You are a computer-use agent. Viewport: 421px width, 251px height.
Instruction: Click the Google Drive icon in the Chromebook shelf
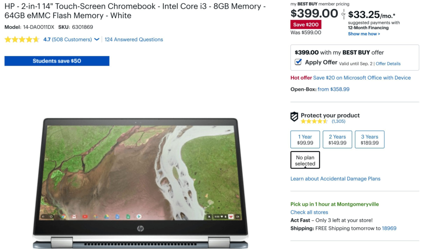pyautogui.click(x=106, y=216)
